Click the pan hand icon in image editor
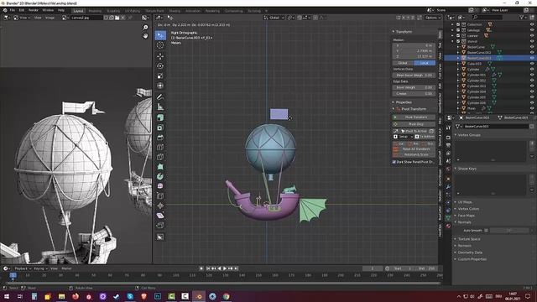The width and height of the screenshot is (537, 302). tap(145, 35)
